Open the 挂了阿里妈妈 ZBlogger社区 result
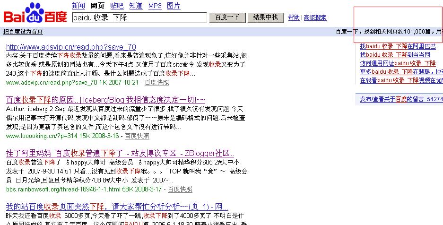The image size is (443, 225). coord(120,153)
